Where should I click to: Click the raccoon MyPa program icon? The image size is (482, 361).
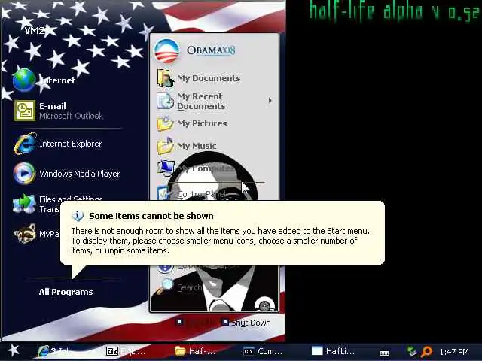25,234
